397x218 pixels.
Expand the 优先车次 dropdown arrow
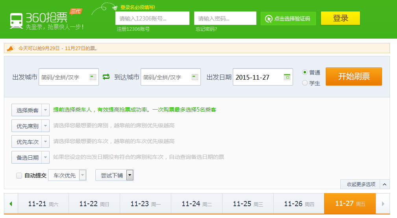click(46, 142)
